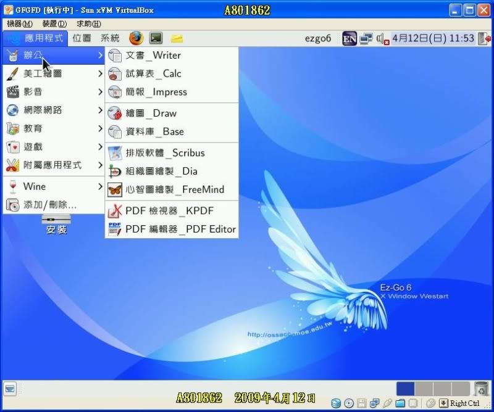Click the Calc spreadsheet icon

[115, 73]
